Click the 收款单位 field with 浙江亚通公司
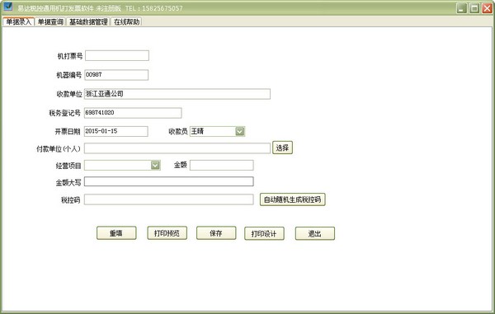This screenshot has height=314, width=495. pyautogui.click(x=177, y=94)
